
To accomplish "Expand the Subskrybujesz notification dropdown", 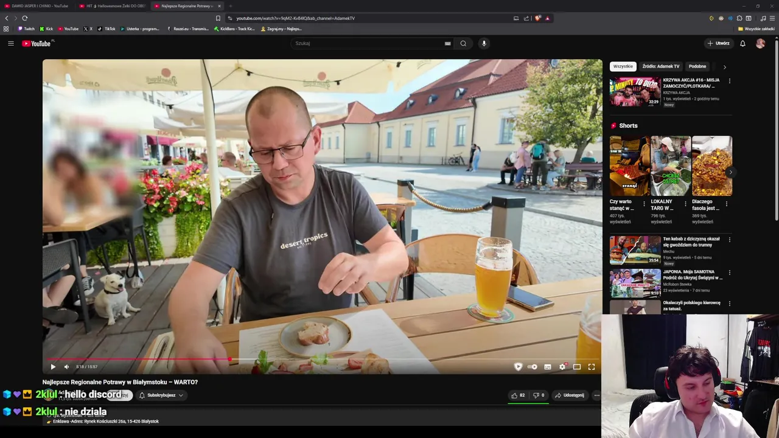I will coord(161,395).
